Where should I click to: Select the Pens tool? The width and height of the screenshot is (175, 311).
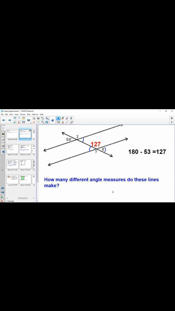tap(58, 122)
